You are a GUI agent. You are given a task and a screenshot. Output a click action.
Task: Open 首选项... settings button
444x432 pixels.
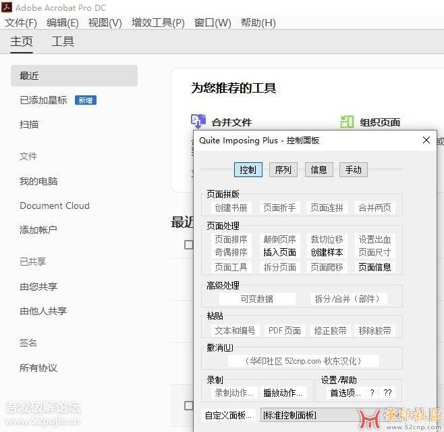[x=344, y=393]
